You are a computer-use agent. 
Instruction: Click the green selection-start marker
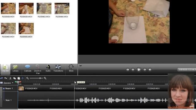pos(16,82)
